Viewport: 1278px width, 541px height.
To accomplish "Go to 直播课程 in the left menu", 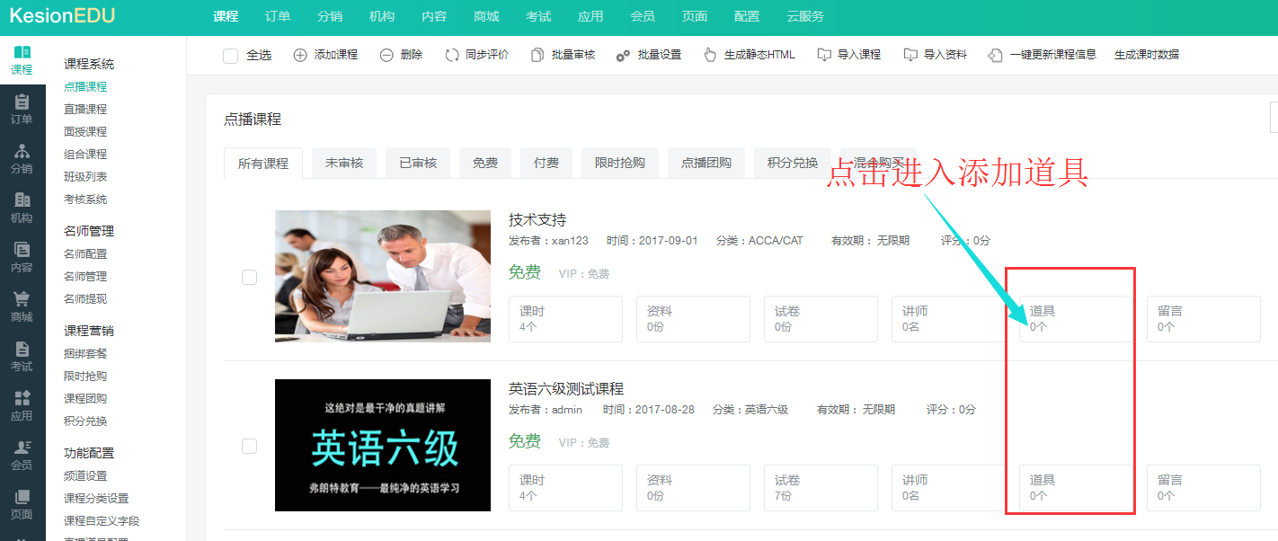I will point(85,109).
